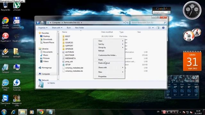The width and height of the screenshot is (205, 115).
Task: Select Homegroup in navigation pane
Action: coord(45,67)
